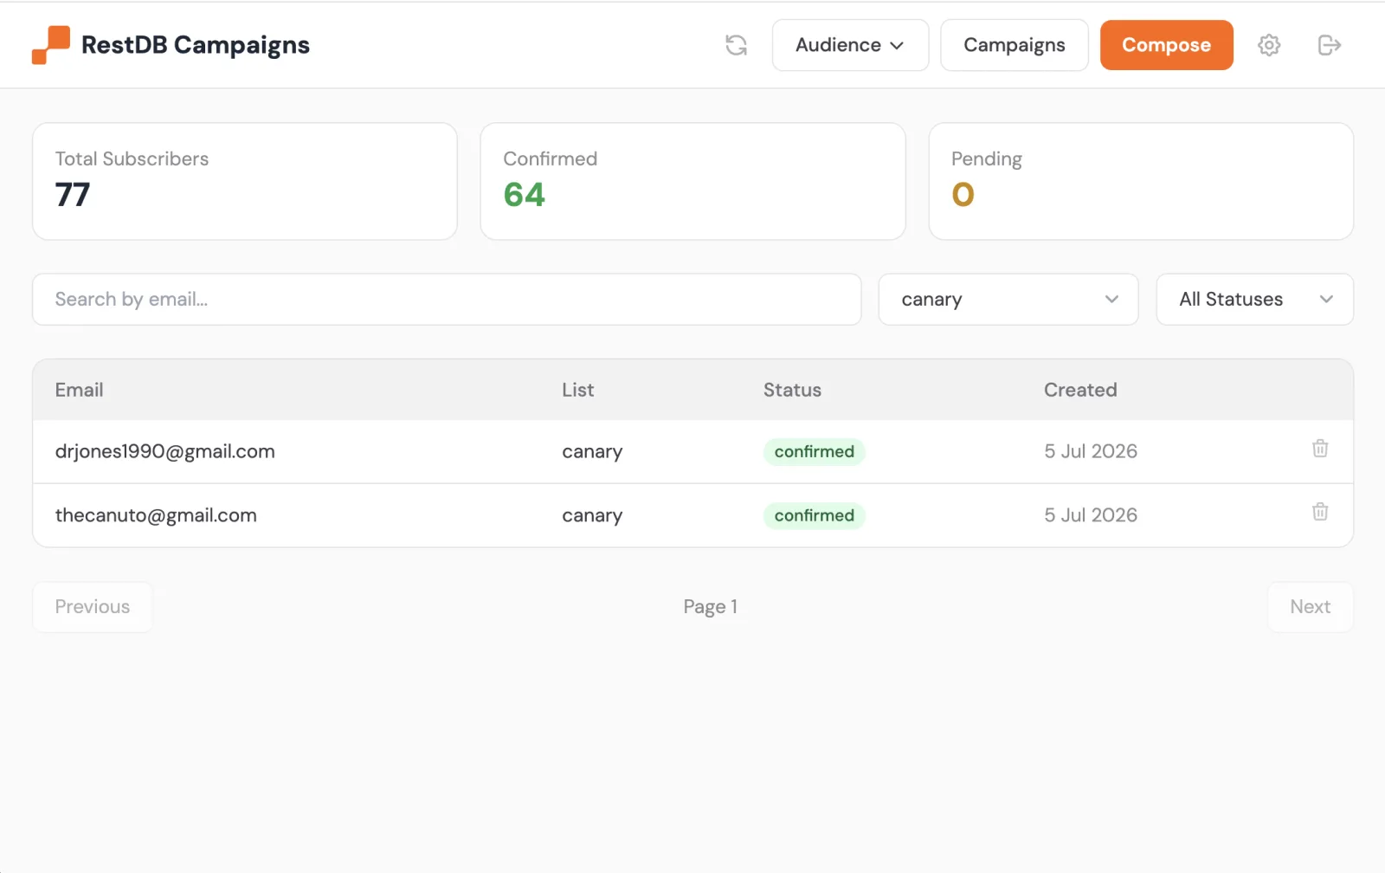Focus the Search by email field
This screenshot has height=873, width=1385.
point(447,300)
